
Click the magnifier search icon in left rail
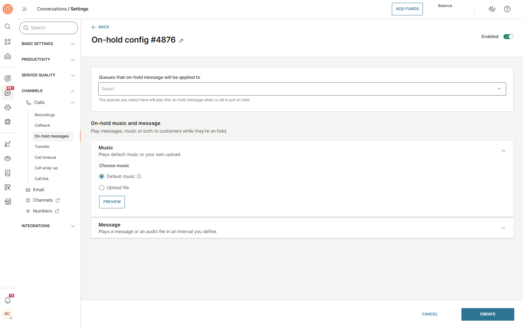pyautogui.click(x=8, y=27)
